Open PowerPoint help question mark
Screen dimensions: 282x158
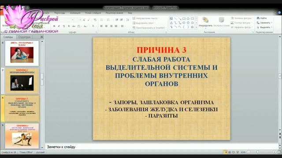click(279, 13)
